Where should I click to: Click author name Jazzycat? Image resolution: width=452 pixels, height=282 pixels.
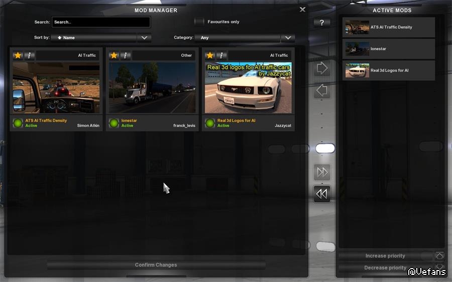pyautogui.click(x=283, y=125)
